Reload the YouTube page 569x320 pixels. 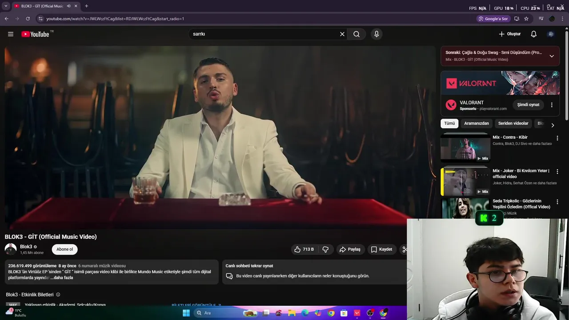click(28, 19)
